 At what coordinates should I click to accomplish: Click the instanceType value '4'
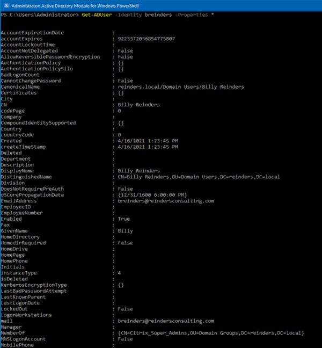pos(119,273)
